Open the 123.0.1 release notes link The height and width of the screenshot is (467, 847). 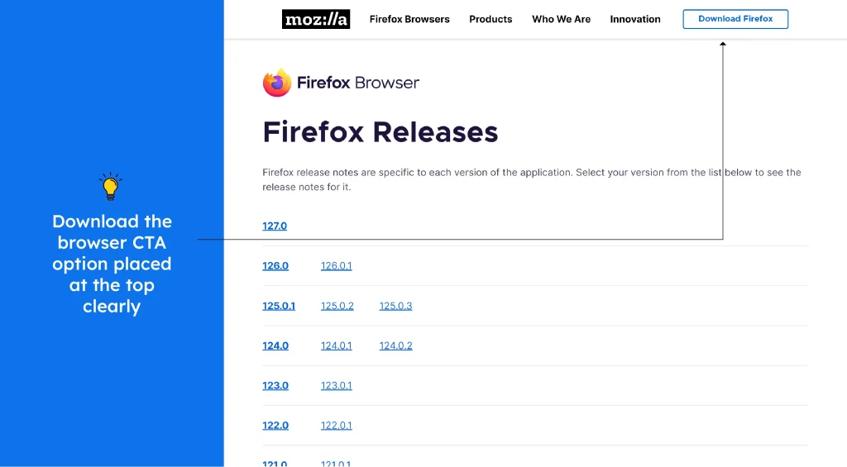[x=336, y=385]
